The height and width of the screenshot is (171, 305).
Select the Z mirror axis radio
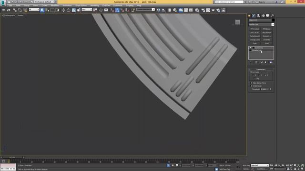[x=265, y=75]
